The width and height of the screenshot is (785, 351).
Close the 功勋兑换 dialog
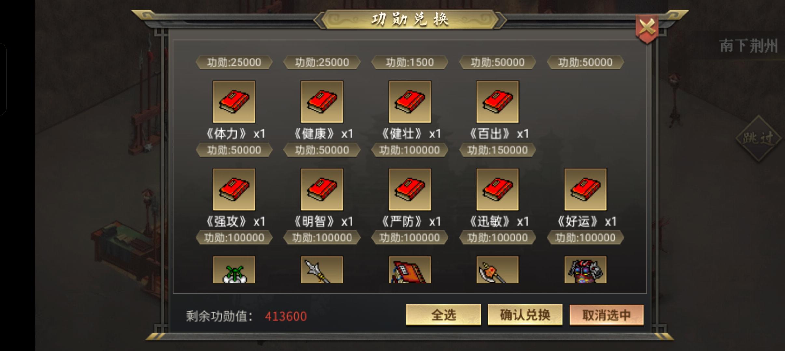point(647,28)
